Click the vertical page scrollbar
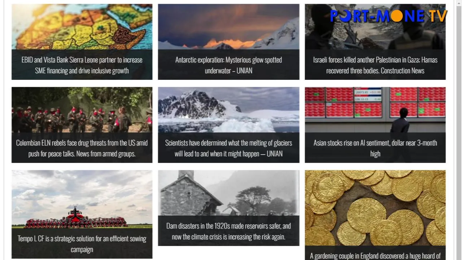The width and height of the screenshot is (462, 260). click(x=459, y=130)
